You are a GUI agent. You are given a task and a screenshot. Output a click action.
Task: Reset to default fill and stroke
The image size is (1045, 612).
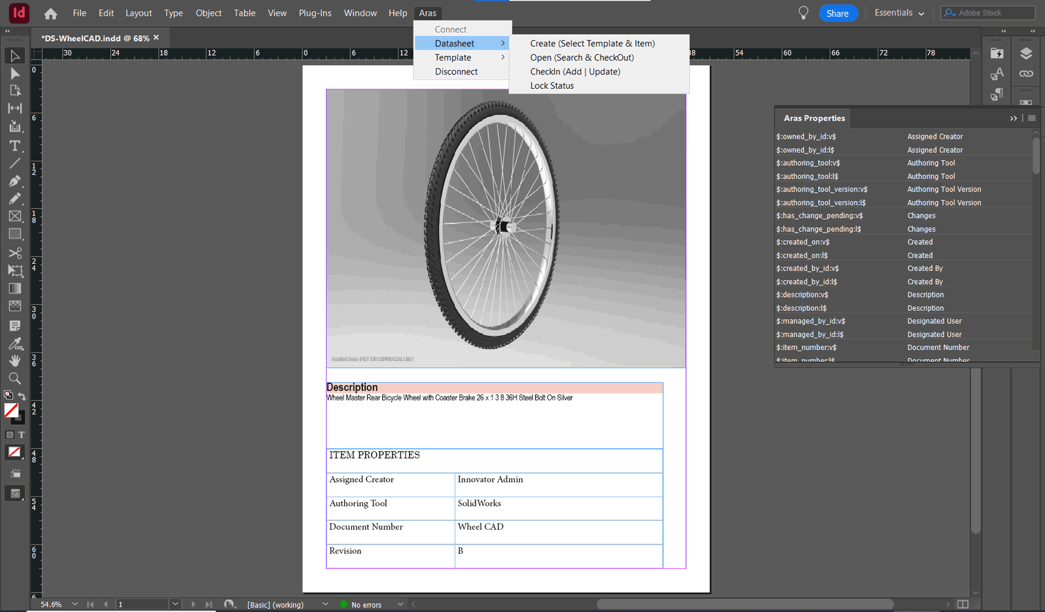[x=8, y=395]
